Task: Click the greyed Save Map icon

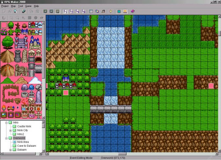Action: [x=31, y=11]
